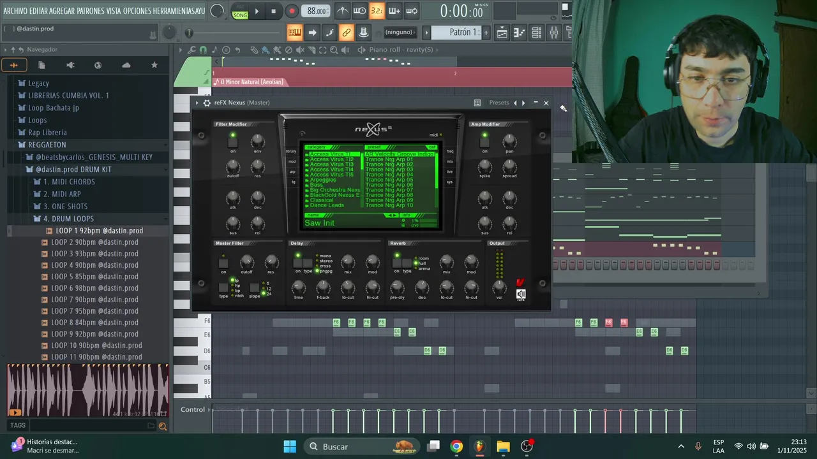The width and height of the screenshot is (817, 459).
Task: Select the piano roll Draw pencil tool
Action: tap(254, 50)
